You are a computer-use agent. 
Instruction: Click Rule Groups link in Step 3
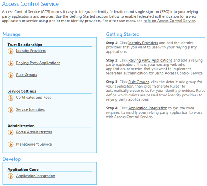tap(139, 82)
